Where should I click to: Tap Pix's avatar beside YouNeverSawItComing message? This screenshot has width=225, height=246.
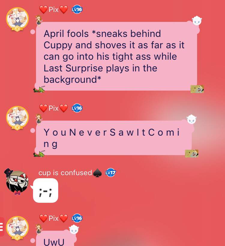(x=17, y=118)
